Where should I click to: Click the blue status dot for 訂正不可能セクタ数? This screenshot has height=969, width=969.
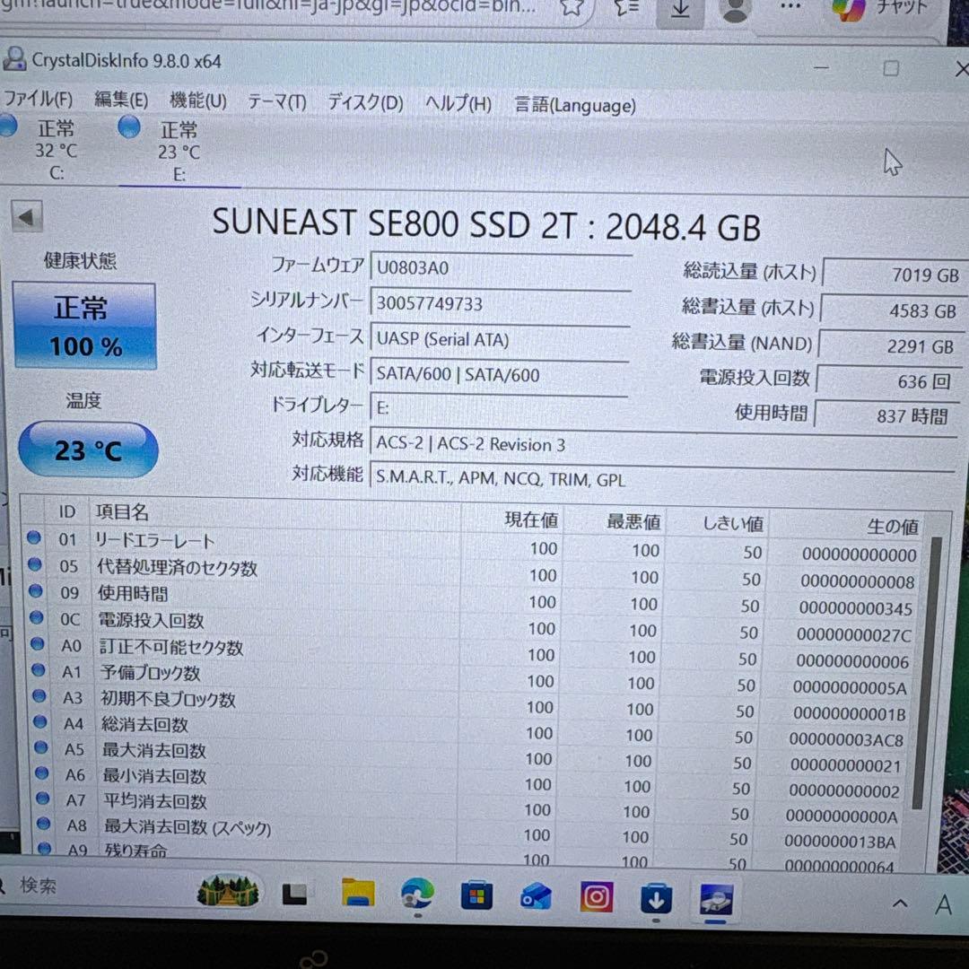point(38,644)
